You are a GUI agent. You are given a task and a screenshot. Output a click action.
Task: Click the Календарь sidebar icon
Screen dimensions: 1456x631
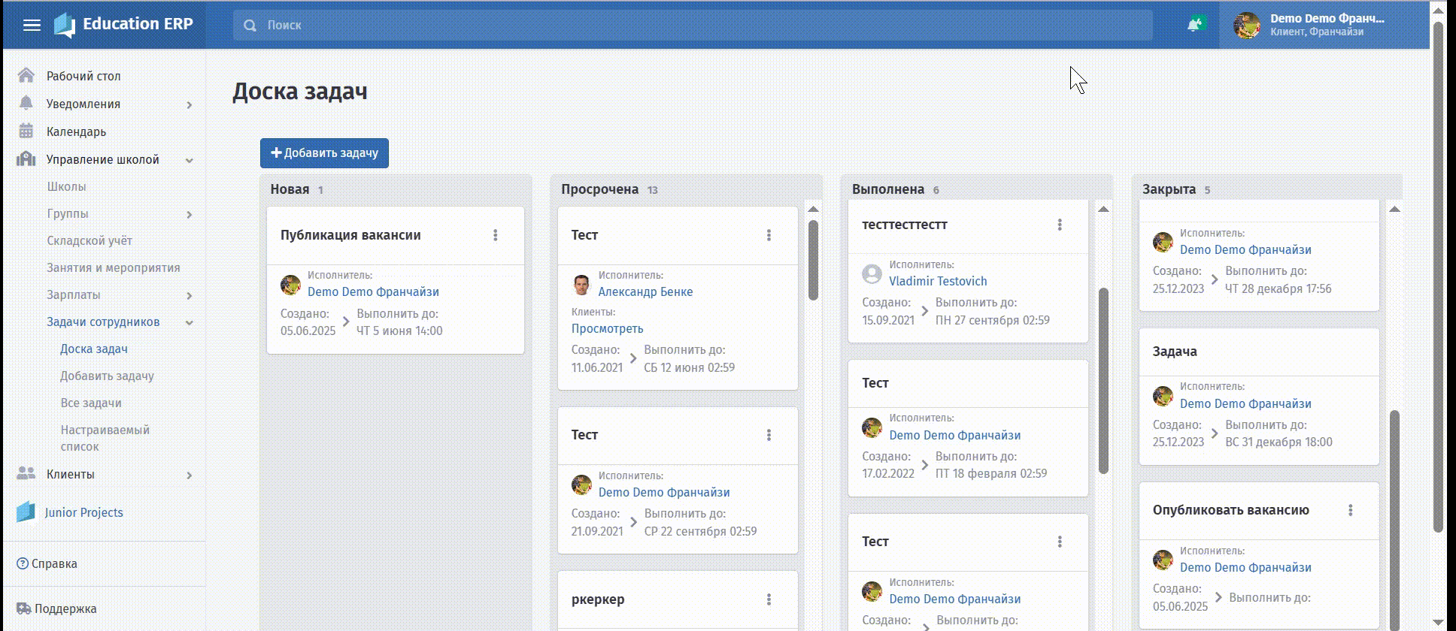pyautogui.click(x=26, y=131)
